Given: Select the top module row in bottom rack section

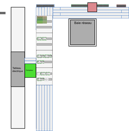Looking at the screenshot, I should (x=44, y=74).
